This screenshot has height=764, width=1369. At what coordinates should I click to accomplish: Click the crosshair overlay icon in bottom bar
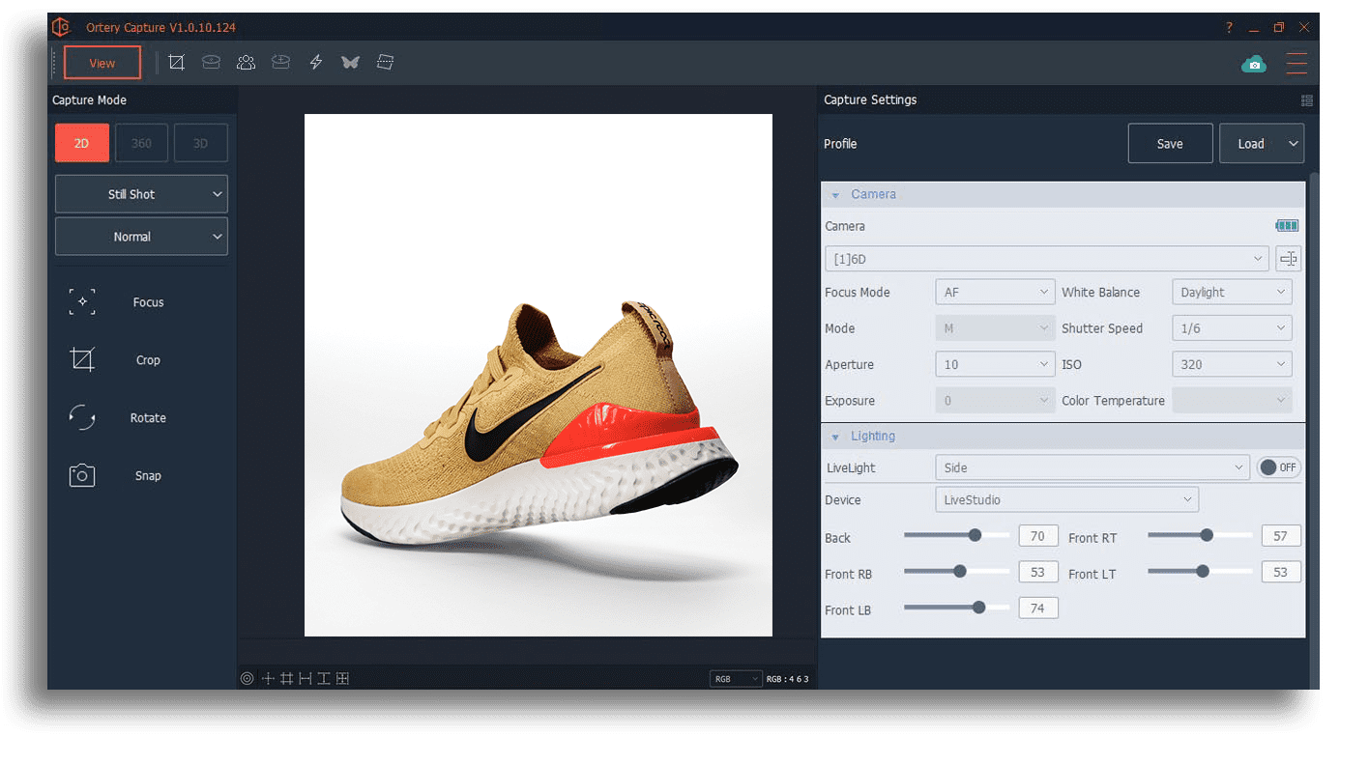pos(268,679)
